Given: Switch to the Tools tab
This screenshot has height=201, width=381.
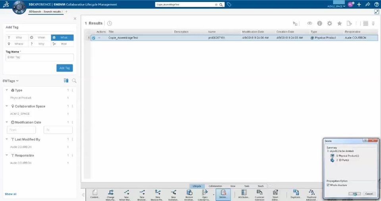Looking at the screenshot, I should click(x=246, y=186).
